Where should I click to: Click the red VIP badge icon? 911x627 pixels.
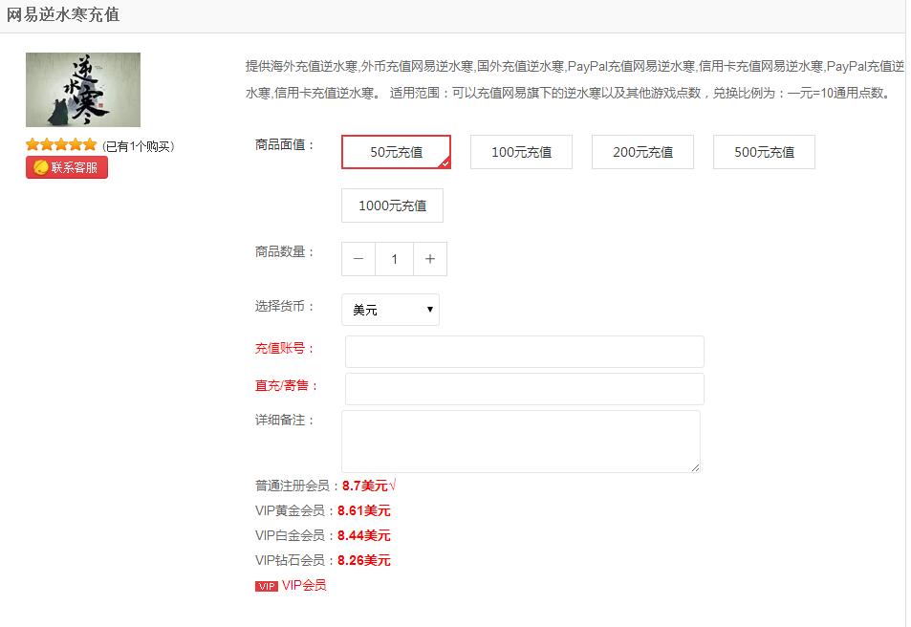[x=267, y=586]
